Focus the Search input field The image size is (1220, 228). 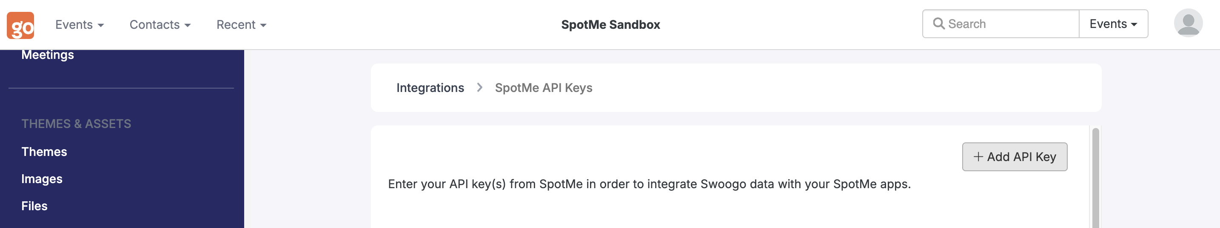[1001, 24]
